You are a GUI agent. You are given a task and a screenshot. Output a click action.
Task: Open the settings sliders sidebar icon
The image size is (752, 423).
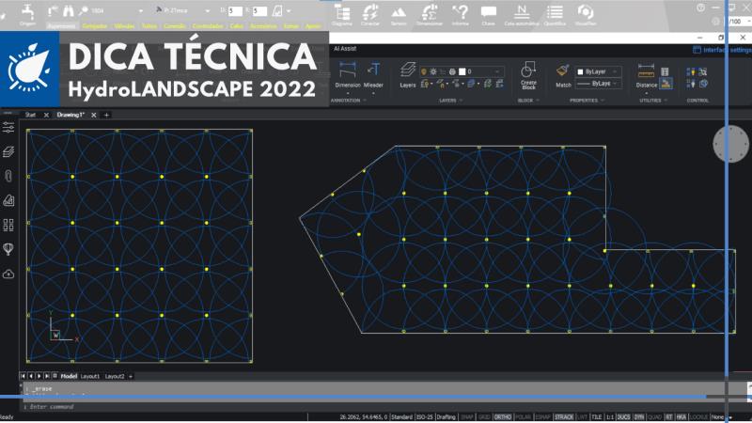8,127
